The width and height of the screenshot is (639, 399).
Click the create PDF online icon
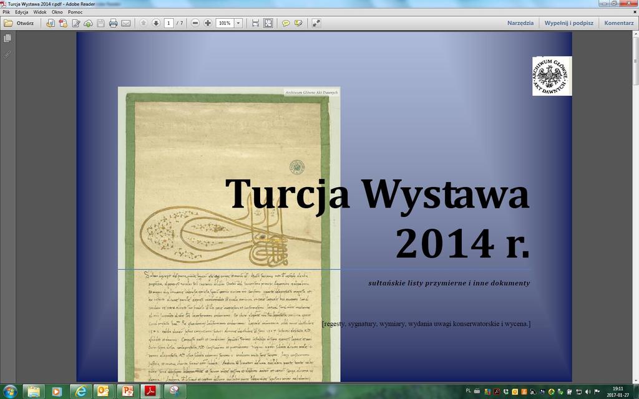pyautogui.click(x=51, y=23)
